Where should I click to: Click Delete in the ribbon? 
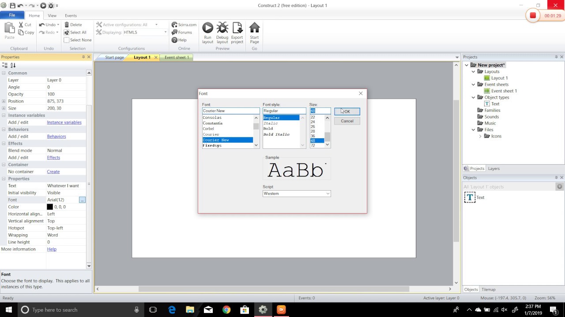(73, 25)
